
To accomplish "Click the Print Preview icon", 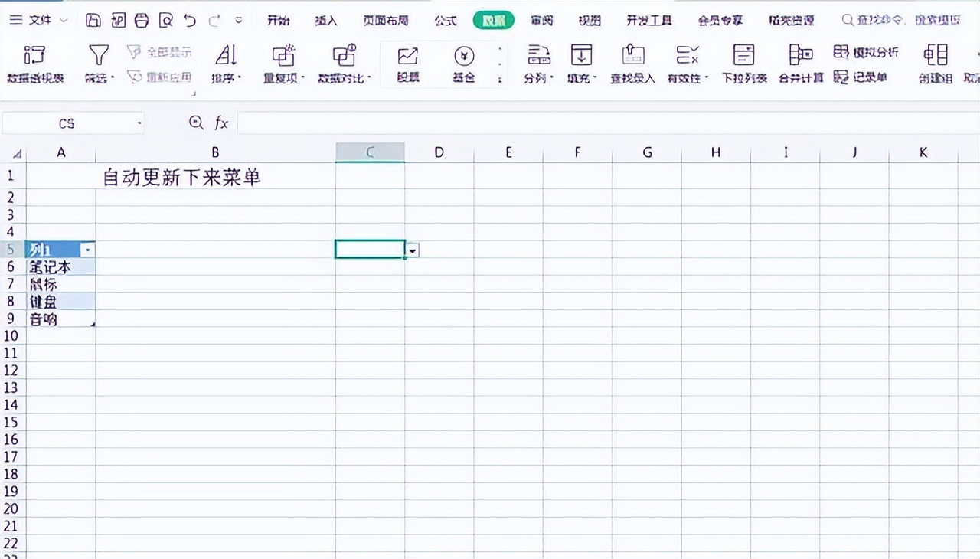I will (165, 20).
